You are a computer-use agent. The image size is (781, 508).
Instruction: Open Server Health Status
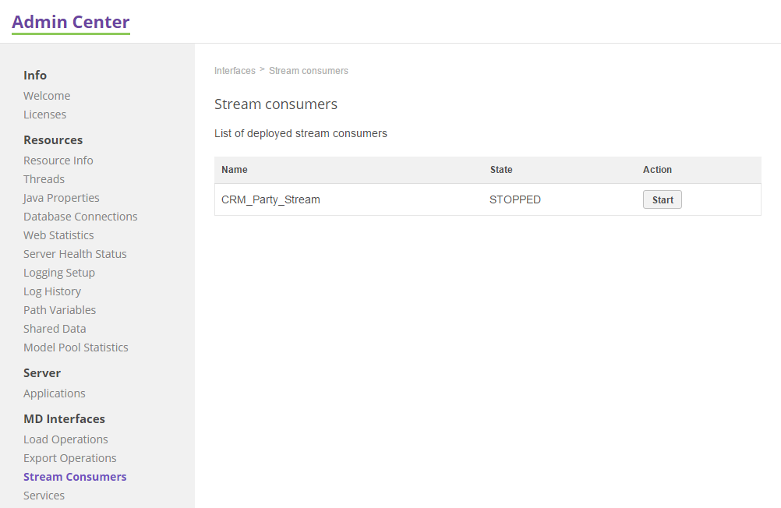tap(75, 253)
